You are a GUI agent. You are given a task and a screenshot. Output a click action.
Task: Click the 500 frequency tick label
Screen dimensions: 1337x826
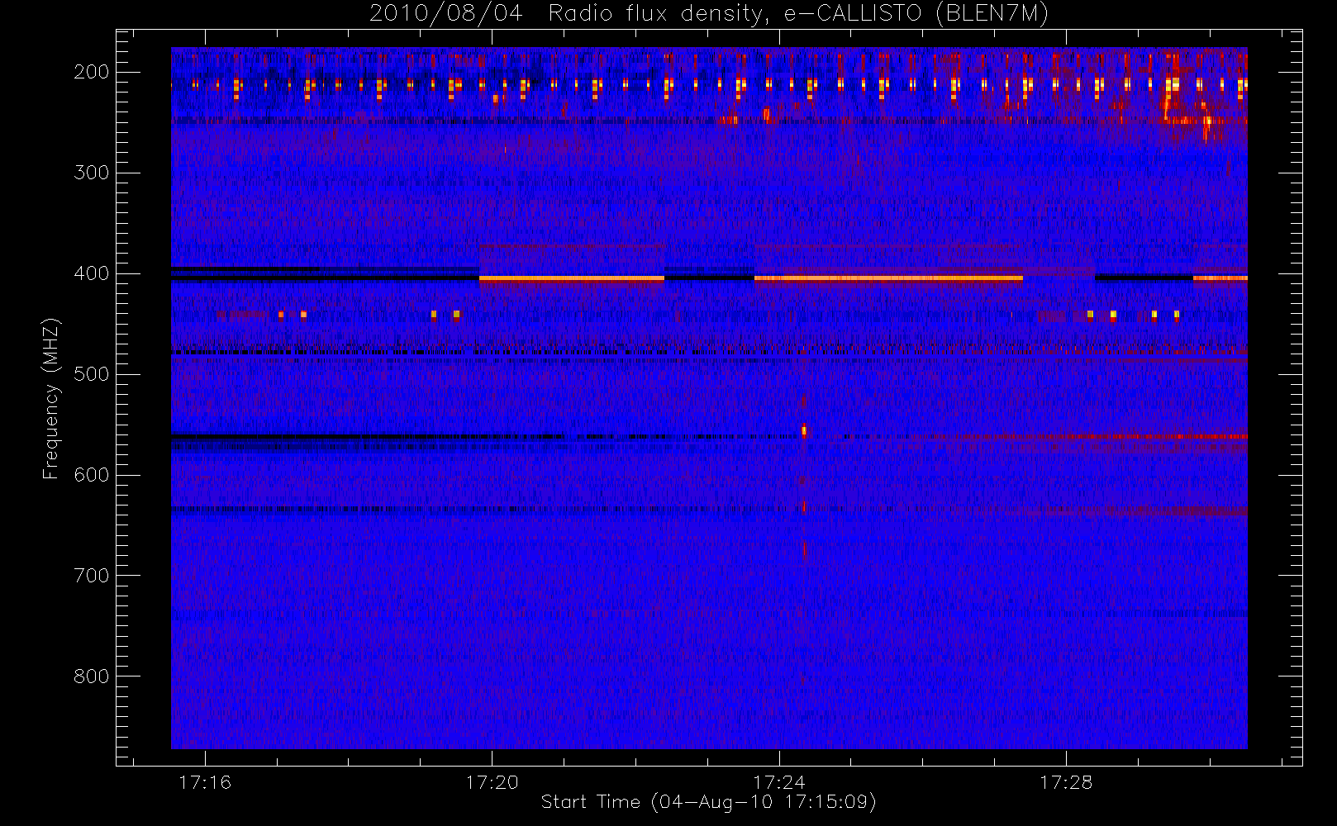[x=91, y=374]
